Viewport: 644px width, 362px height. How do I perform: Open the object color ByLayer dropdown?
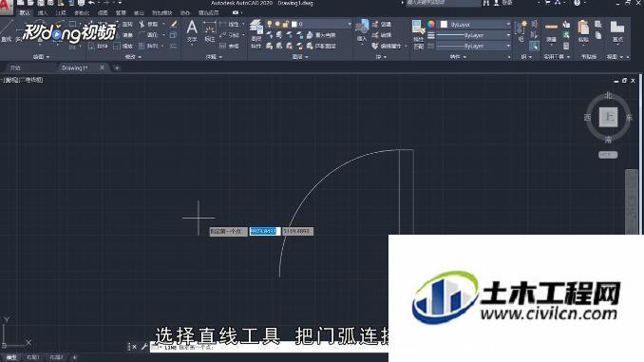tap(475, 25)
